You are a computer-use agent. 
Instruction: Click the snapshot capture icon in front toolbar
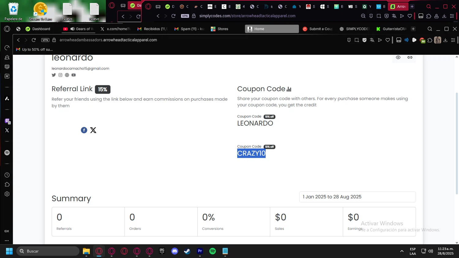point(356,40)
